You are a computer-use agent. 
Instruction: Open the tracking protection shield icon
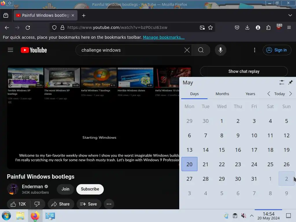pyautogui.click(x=54, y=27)
